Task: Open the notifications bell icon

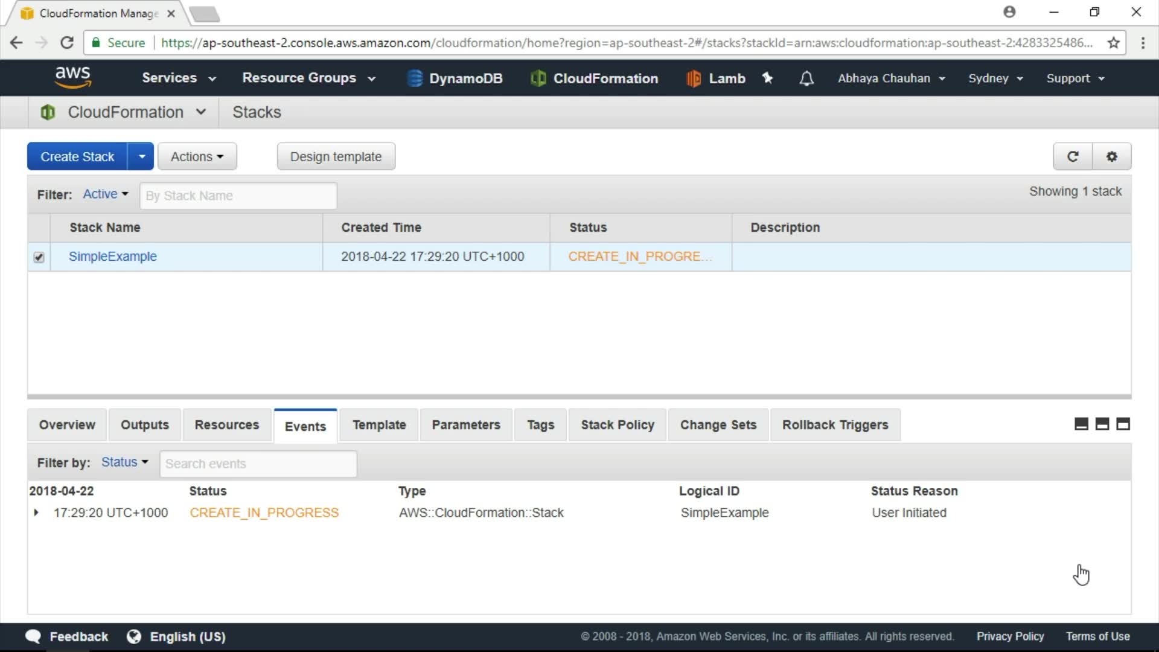Action: click(x=806, y=78)
